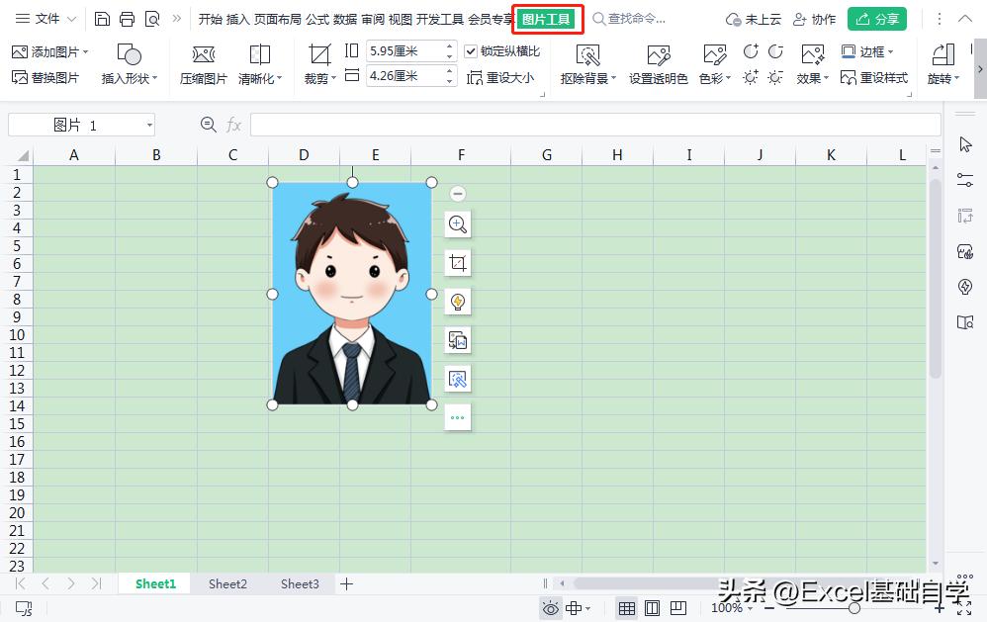This screenshot has width=987, height=622.
Task: Toggle the 锁定纵横比 (Lock Aspect Ratio) checkbox
Action: [x=471, y=51]
